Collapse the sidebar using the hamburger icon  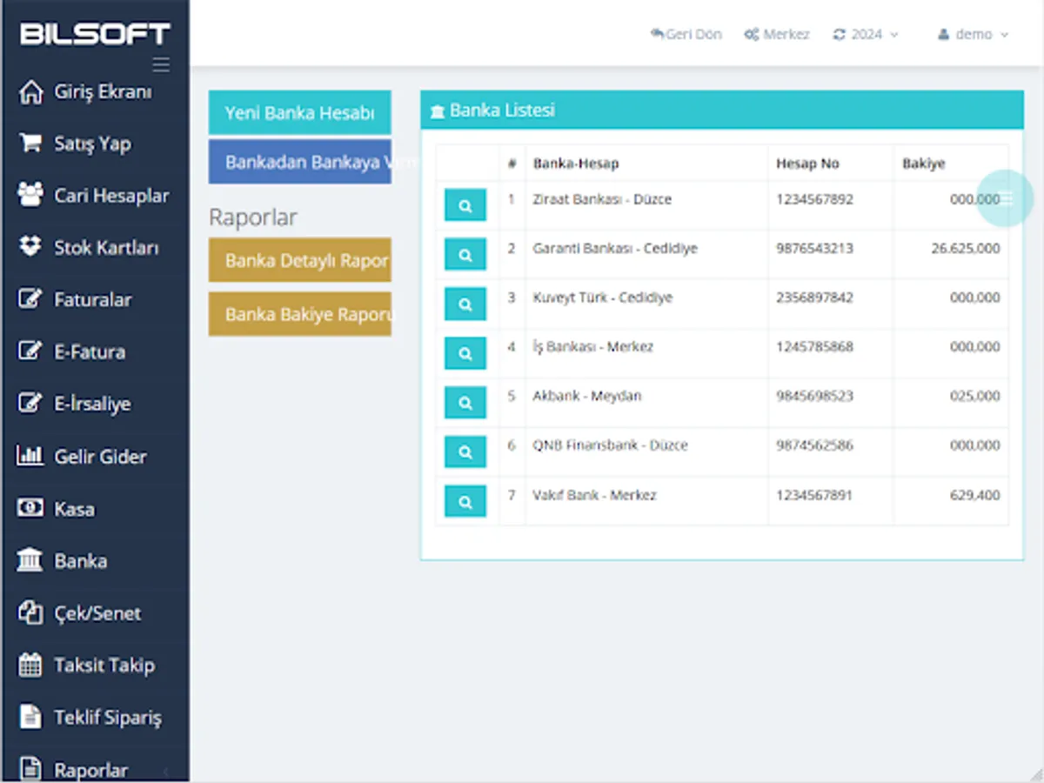[x=160, y=64]
